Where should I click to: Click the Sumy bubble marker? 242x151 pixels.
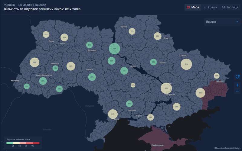point(157,36)
